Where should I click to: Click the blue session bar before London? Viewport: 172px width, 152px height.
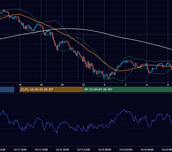(7, 89)
